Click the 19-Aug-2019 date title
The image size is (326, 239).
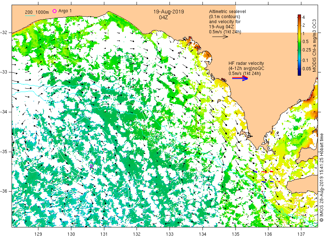pos(168,12)
